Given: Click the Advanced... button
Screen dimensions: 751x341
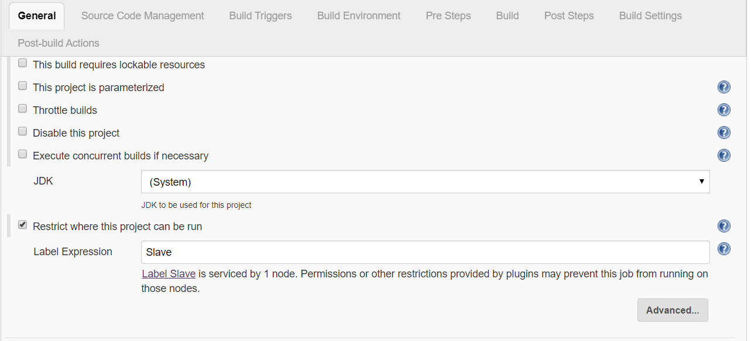Looking at the screenshot, I should point(673,311).
